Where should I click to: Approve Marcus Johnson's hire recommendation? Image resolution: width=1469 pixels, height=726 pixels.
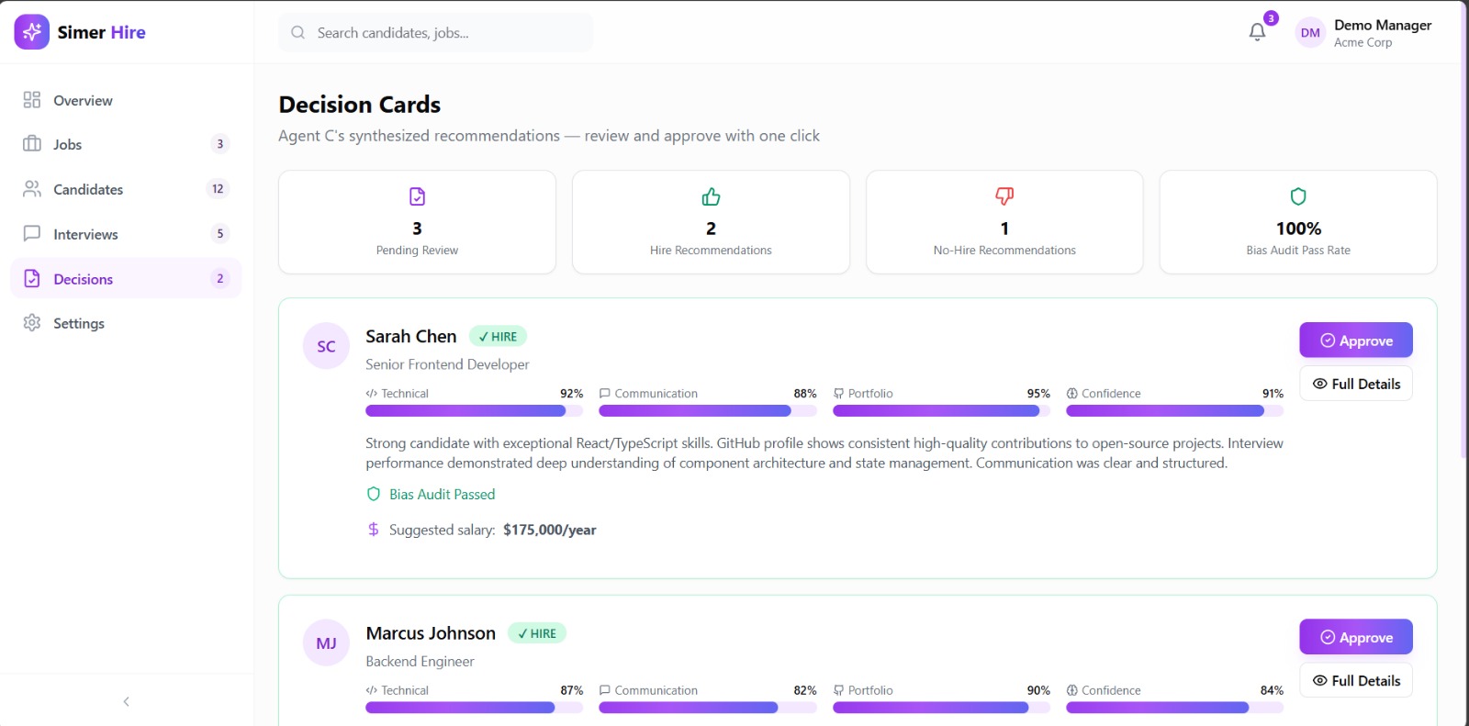click(x=1356, y=637)
